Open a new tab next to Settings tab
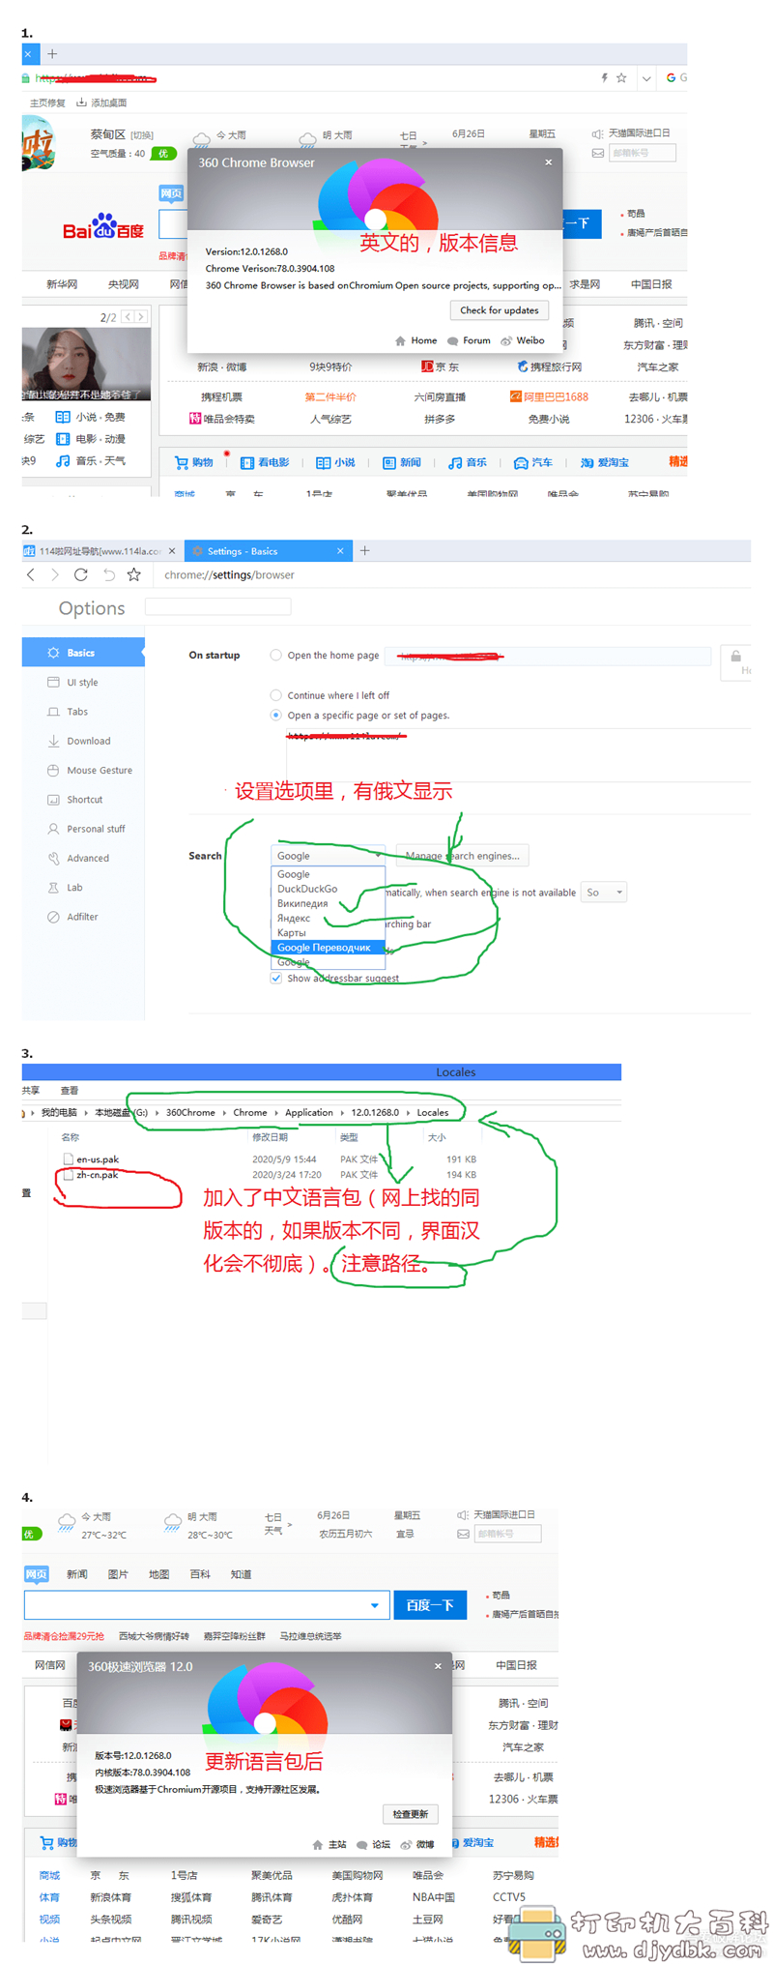The width and height of the screenshot is (773, 1964). [365, 551]
